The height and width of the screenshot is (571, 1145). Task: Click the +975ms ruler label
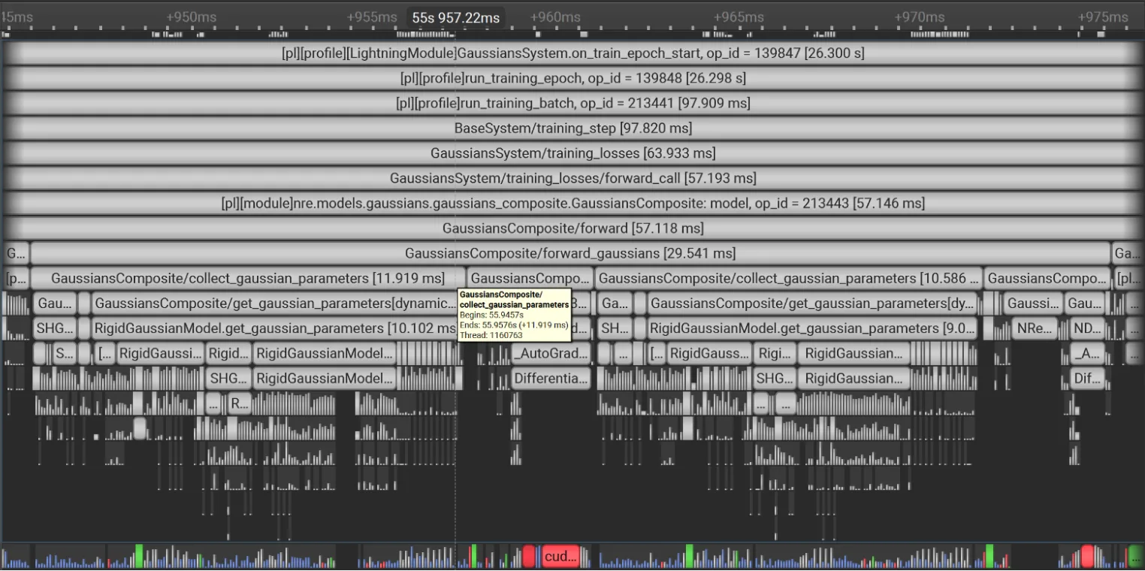point(1103,17)
